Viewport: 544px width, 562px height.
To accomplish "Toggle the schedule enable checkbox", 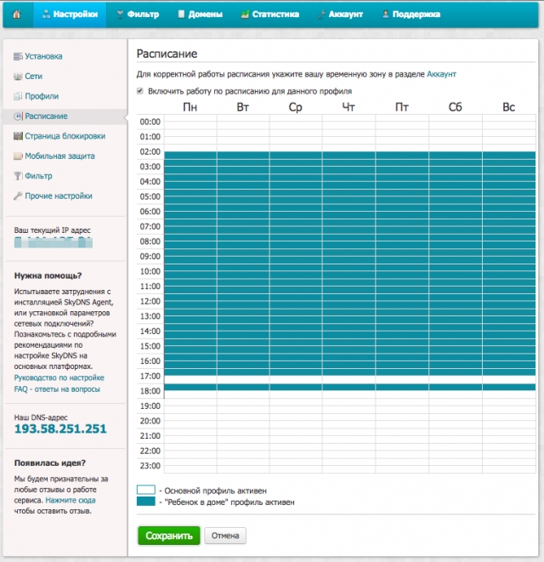I will (x=139, y=91).
